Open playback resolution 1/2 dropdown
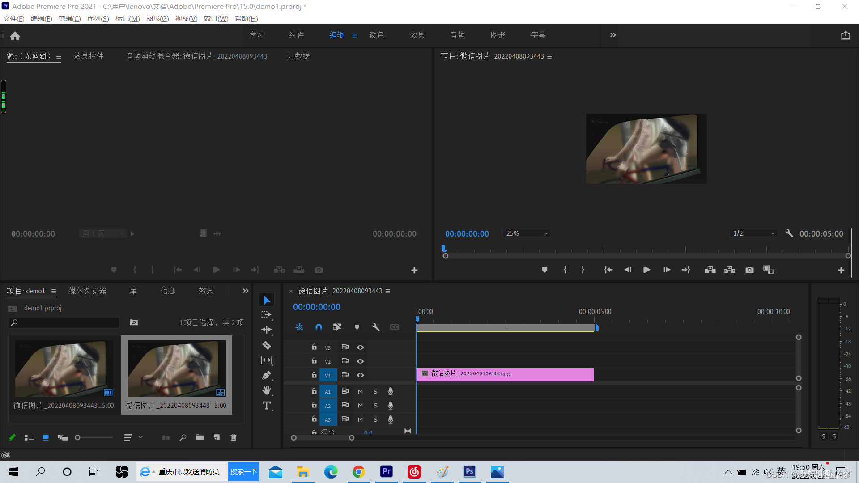859x483 pixels. coord(754,233)
